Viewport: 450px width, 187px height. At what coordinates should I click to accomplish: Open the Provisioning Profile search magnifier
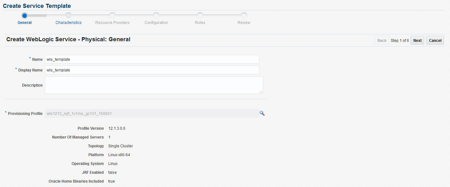click(x=262, y=113)
